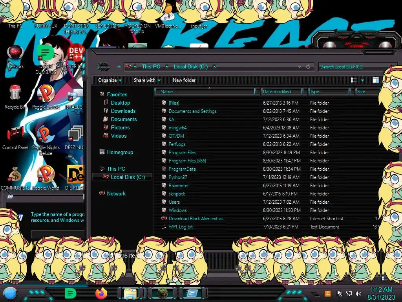Viewport: 402px width, 302px height.
Task: Open the network tray icon
Action: click(x=349, y=293)
